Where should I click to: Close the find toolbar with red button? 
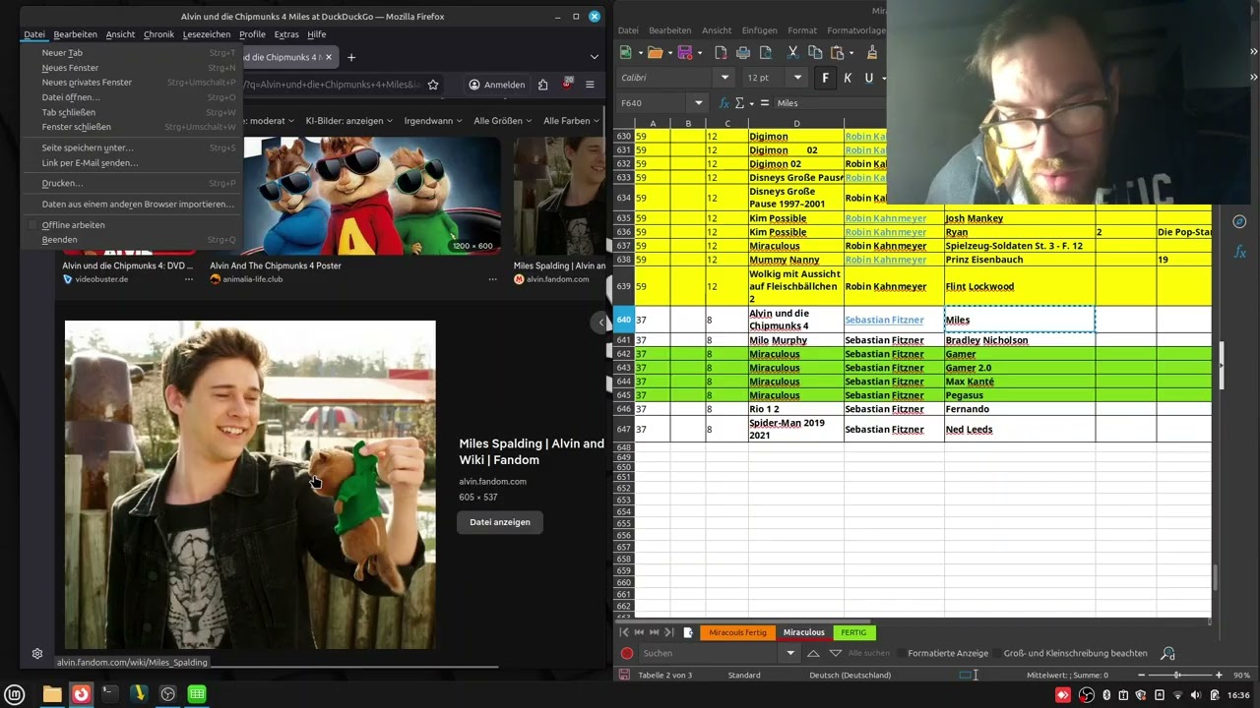click(627, 653)
